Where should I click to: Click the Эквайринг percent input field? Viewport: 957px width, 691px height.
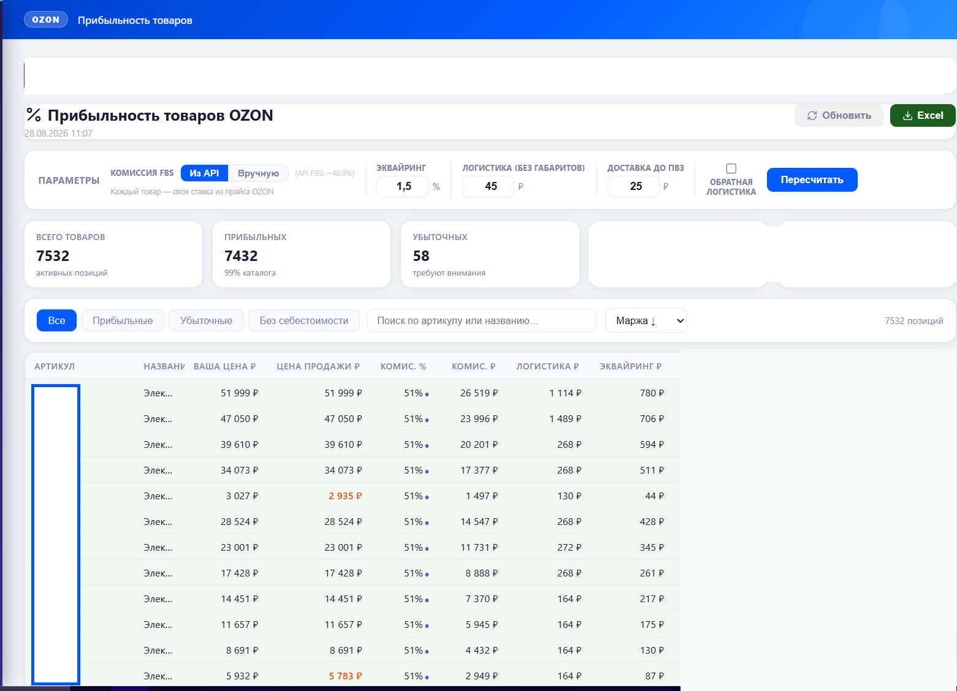tap(403, 186)
